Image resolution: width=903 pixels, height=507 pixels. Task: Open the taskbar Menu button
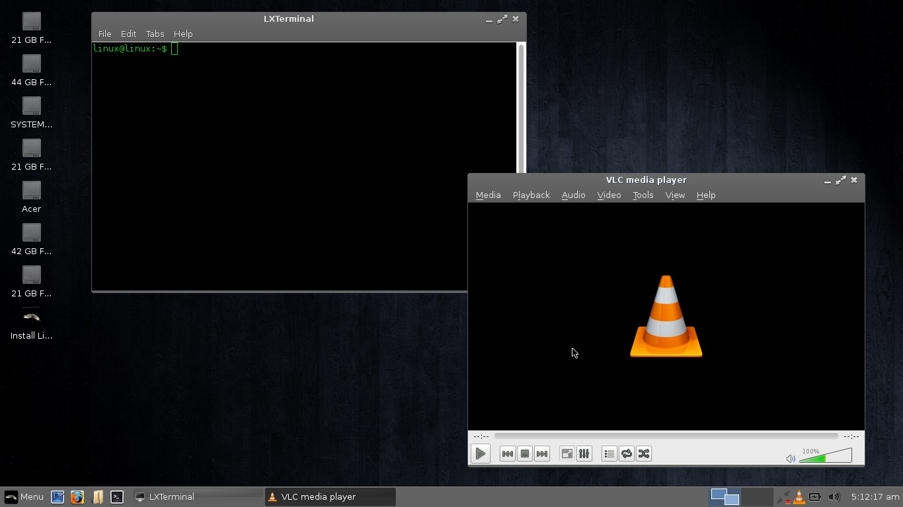pos(24,497)
